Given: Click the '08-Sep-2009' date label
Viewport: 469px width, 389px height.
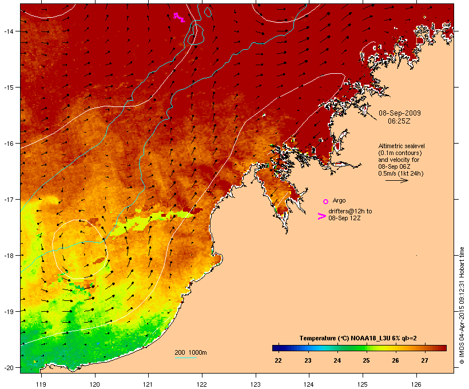Looking at the screenshot, I should coord(400,113).
